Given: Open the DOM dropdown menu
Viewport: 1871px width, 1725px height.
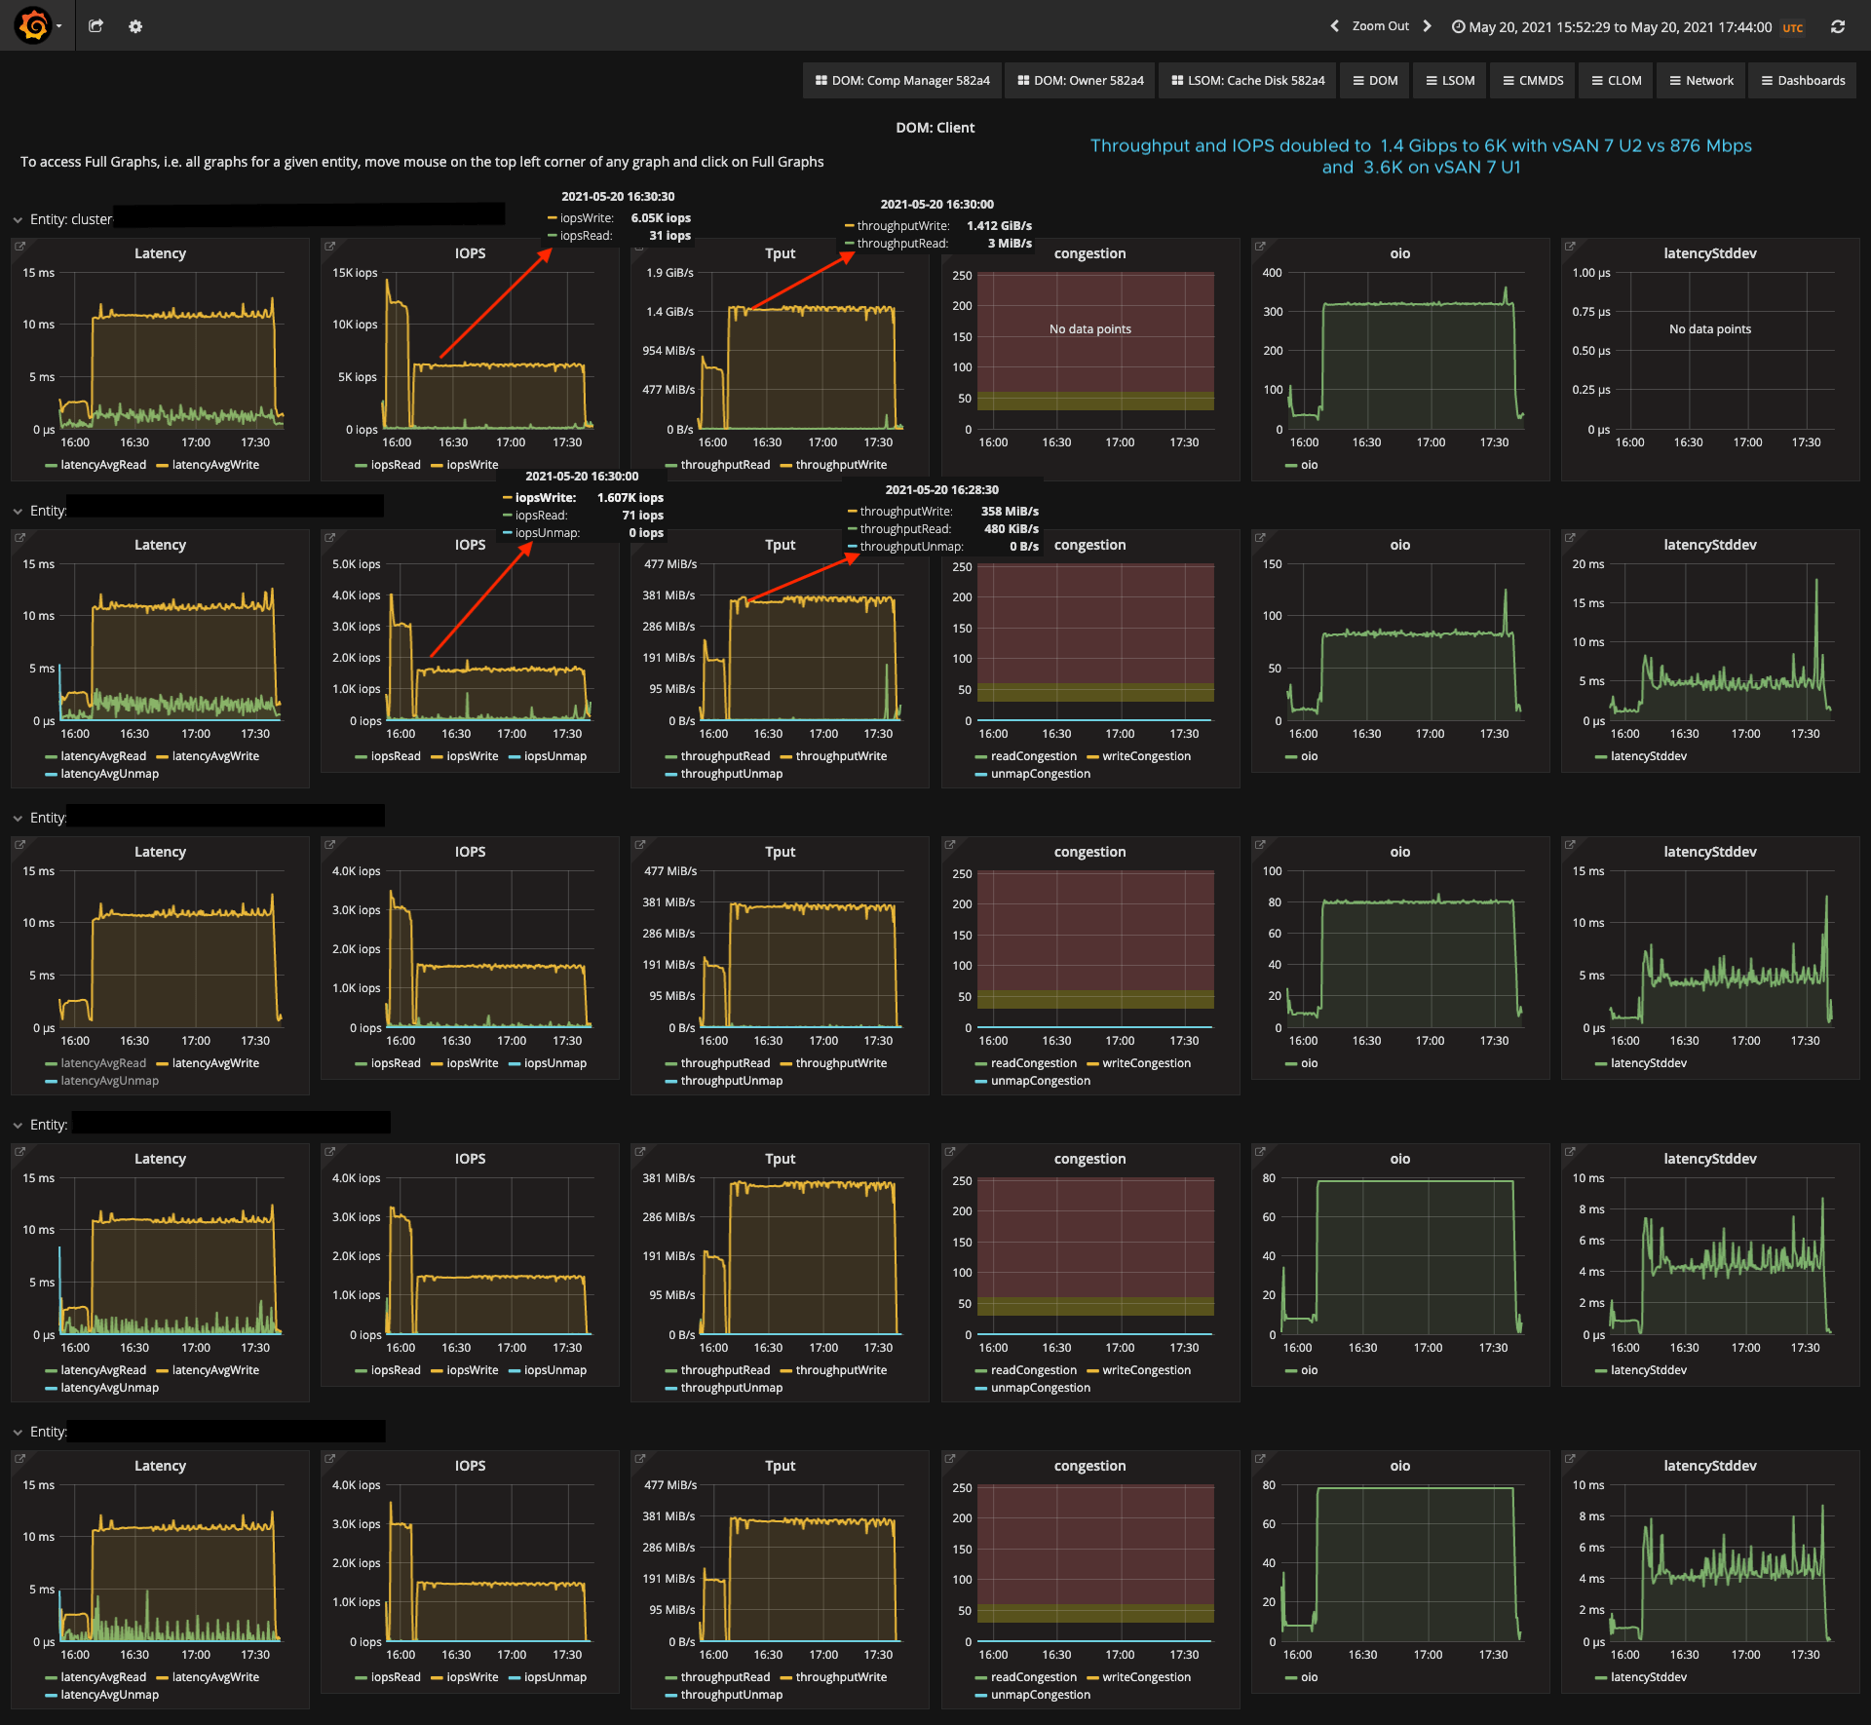Looking at the screenshot, I should (1375, 81).
